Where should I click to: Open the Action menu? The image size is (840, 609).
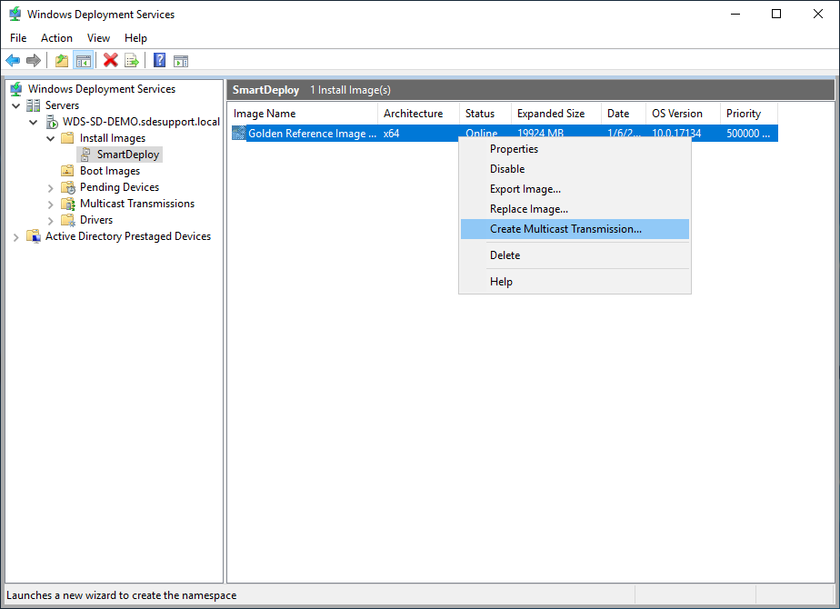[x=56, y=38]
